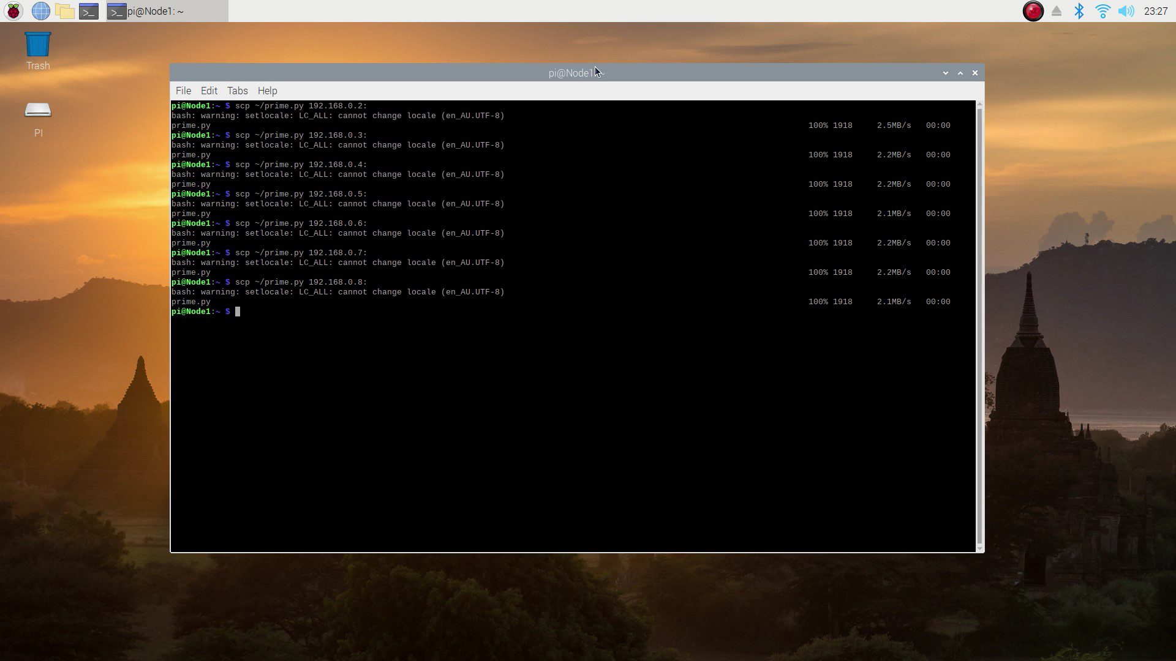Open the file manager folder icon
The image size is (1176, 661).
[64, 11]
